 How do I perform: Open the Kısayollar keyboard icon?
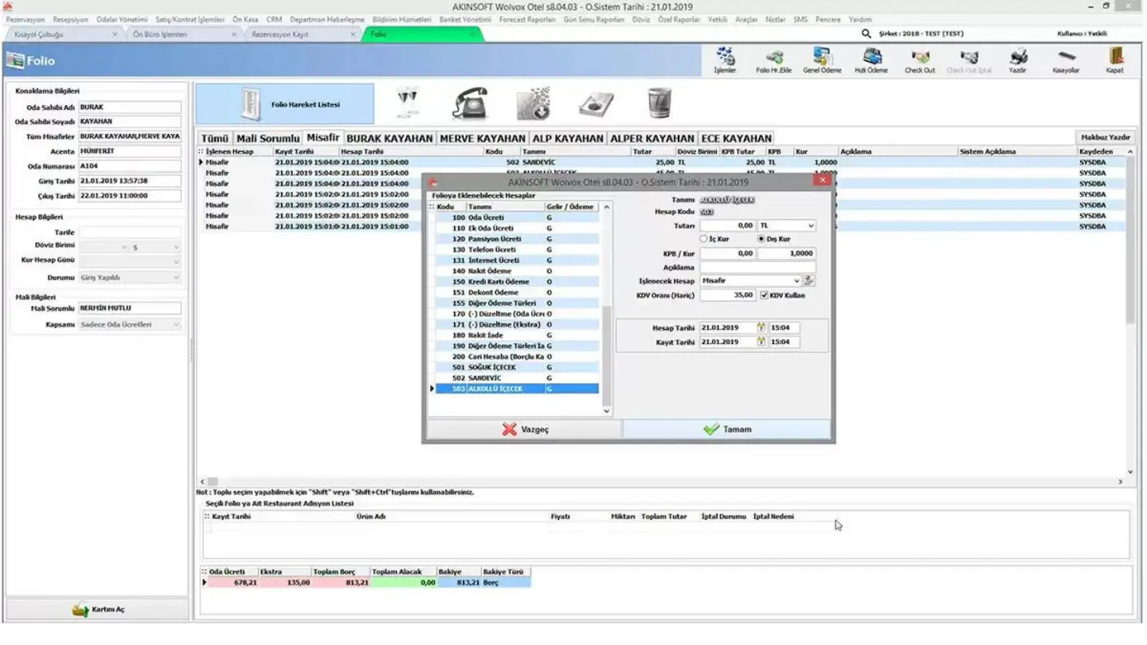coord(1066,60)
